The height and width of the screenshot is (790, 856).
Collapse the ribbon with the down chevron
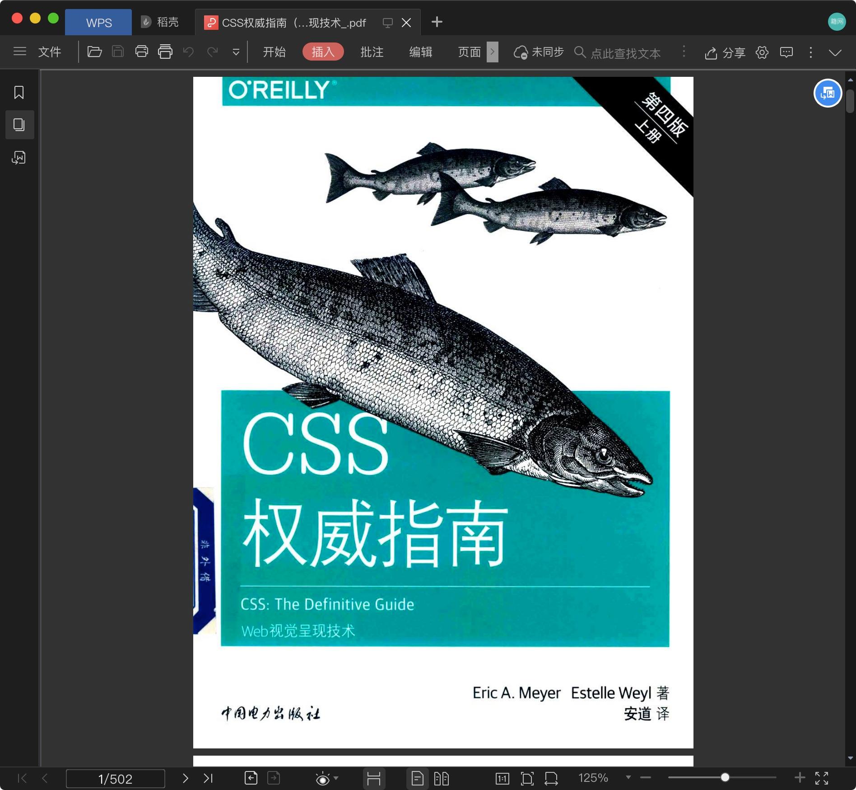tap(835, 53)
